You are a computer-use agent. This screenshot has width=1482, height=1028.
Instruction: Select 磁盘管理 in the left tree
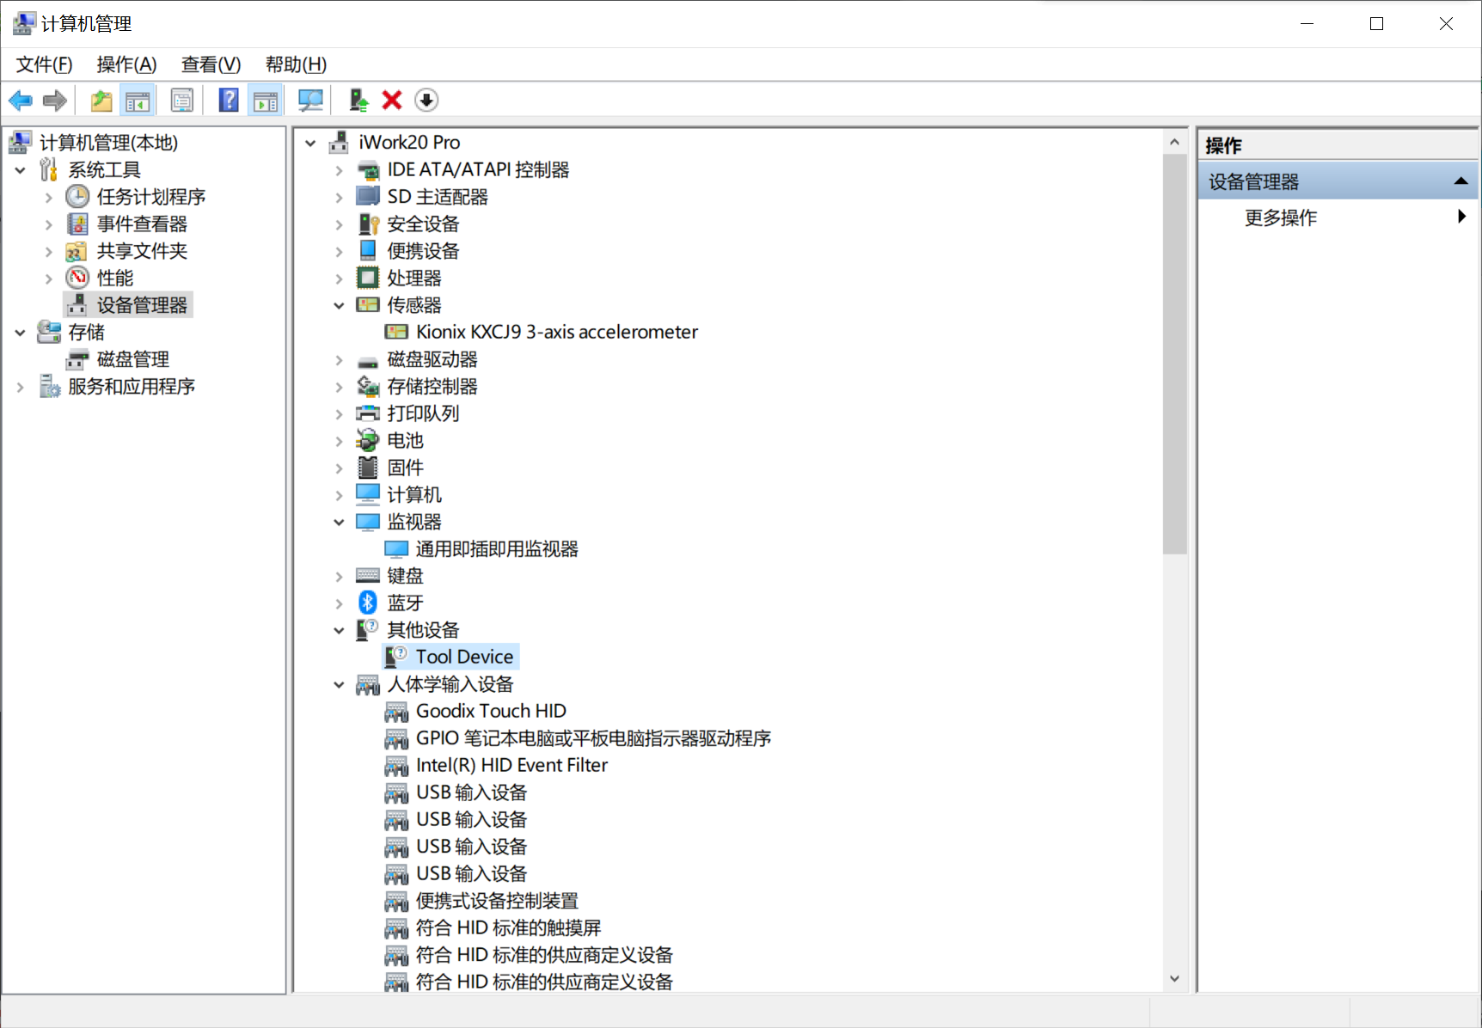coord(132,359)
